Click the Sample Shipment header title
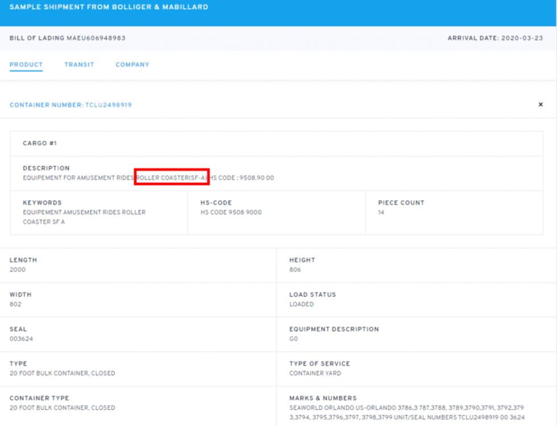557x426 pixels. click(109, 7)
